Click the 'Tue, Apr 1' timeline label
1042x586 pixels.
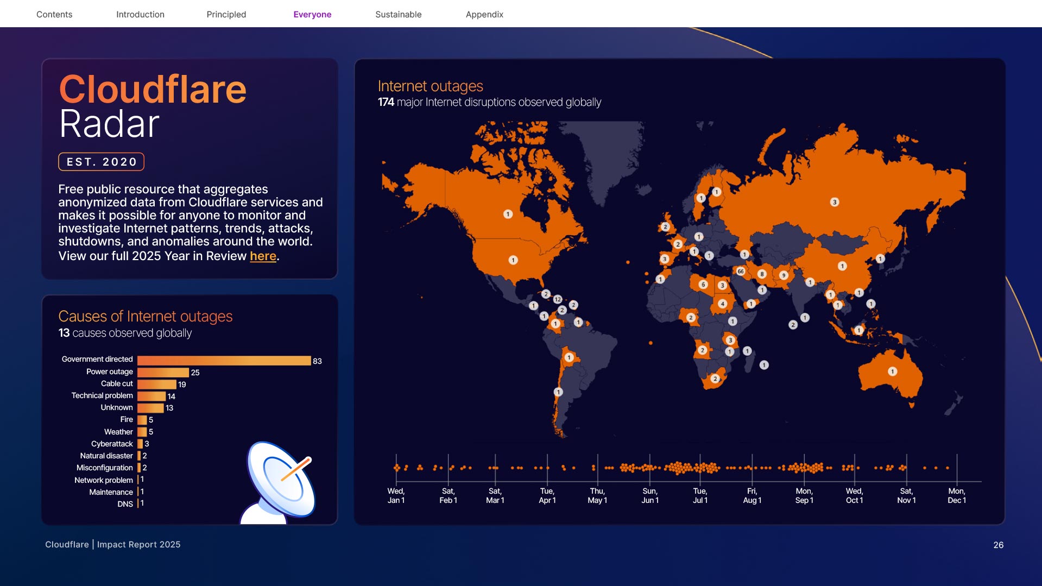click(547, 495)
